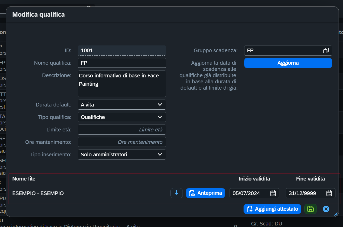Click the Nome file column header
This screenshot has height=227, width=343.
(24, 179)
